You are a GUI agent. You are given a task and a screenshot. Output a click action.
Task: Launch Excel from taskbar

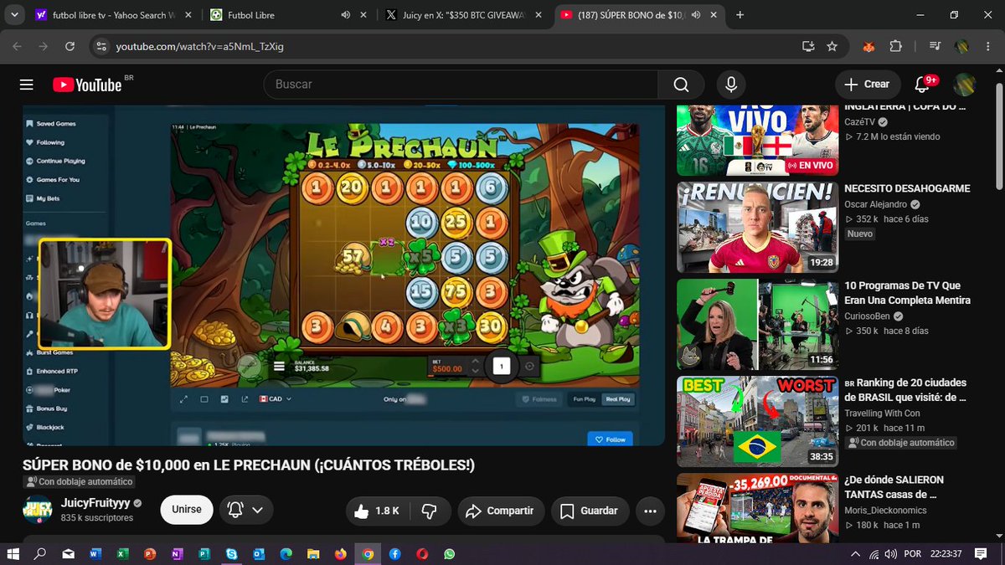click(121, 554)
